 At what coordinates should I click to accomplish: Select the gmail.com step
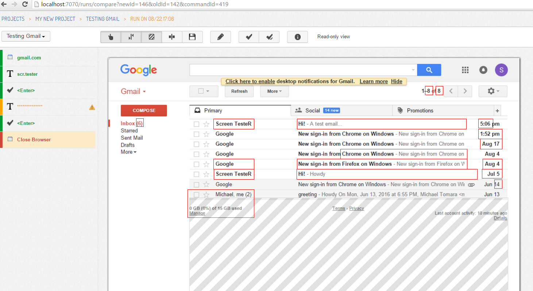(47, 58)
